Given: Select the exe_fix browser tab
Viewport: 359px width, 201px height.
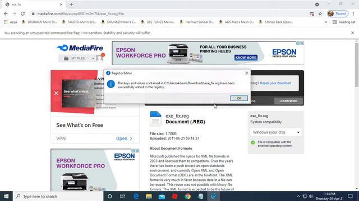Looking at the screenshot, I should pyautogui.click(x=33, y=4).
